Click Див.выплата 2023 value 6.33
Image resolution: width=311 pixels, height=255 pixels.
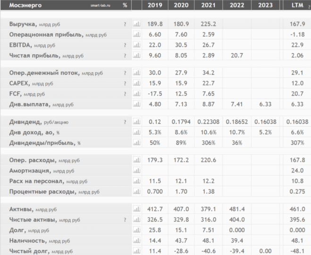coord(265,104)
